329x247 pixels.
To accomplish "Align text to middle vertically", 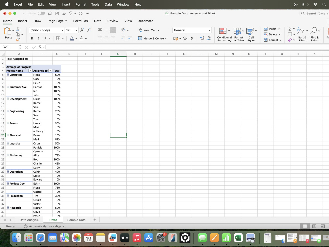I will [106, 30].
